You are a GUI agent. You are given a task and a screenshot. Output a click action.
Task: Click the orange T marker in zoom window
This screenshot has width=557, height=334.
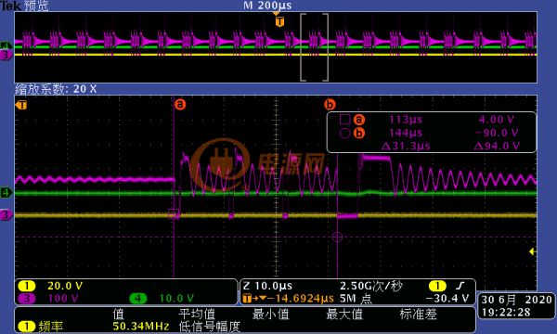(21, 105)
